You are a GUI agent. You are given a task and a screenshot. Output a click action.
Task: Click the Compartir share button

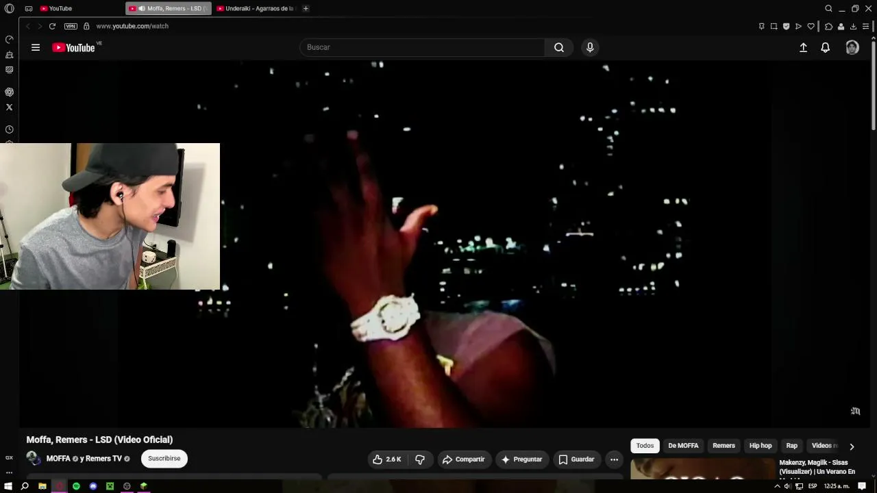tap(464, 459)
